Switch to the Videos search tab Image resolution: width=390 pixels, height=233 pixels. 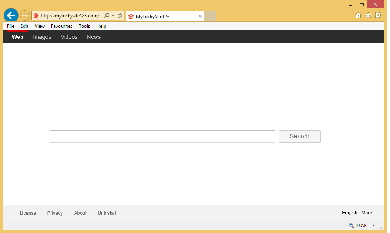tap(69, 37)
